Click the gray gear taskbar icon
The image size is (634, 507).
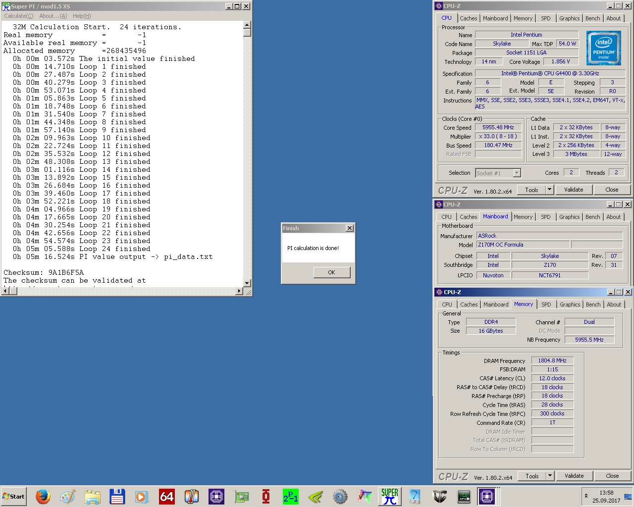pos(340,496)
